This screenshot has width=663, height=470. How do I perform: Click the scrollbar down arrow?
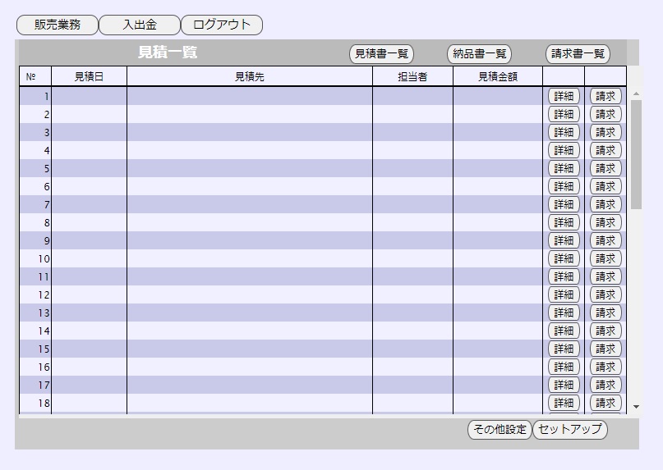pyautogui.click(x=636, y=407)
